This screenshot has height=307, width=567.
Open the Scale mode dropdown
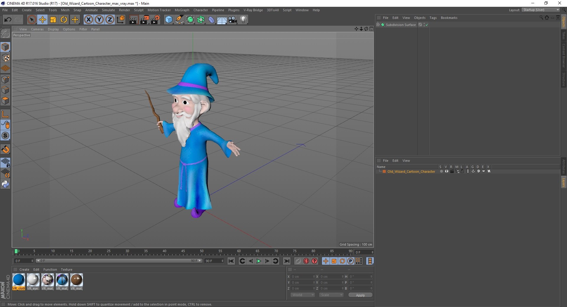[331, 295]
